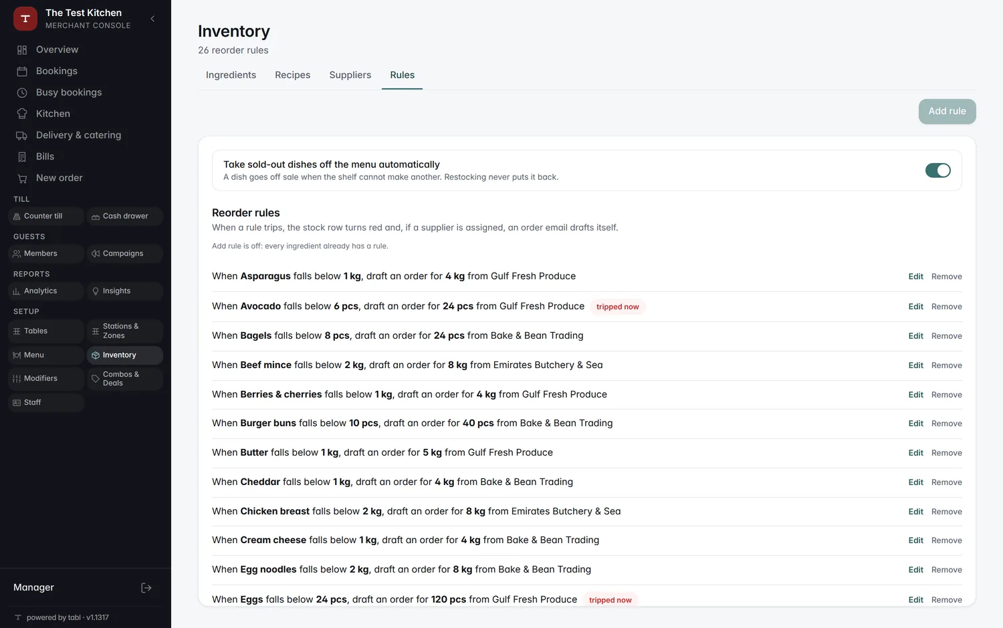This screenshot has height=628, width=1003.
Task: Edit the Asparagus reorder rule
Action: (916, 277)
